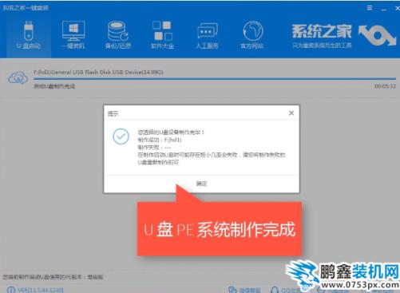Image resolution: width=400 pixels, height=293 pixels.
Task: Click the info icon next to version number
Action: coord(11,290)
